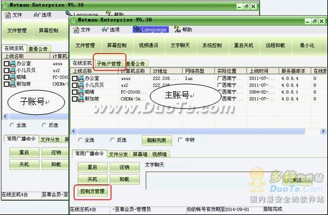Click 卸载 button in front window
Screen dimensions: 328x215
(125, 179)
